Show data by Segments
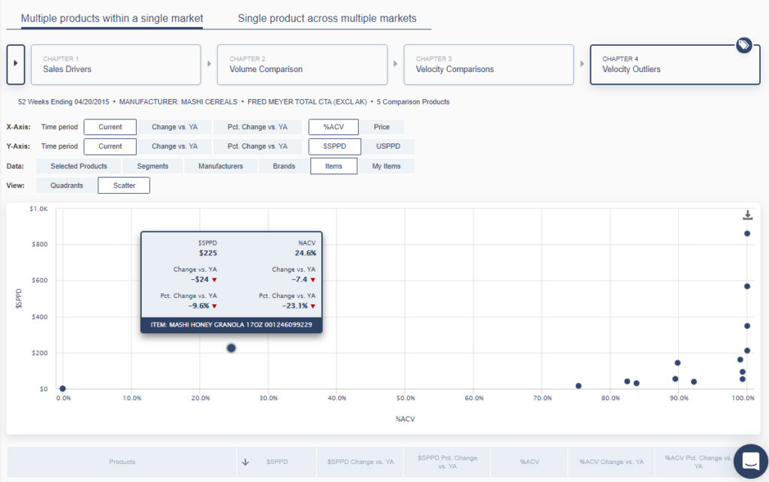This screenshot has height=482, width=769. [x=152, y=166]
